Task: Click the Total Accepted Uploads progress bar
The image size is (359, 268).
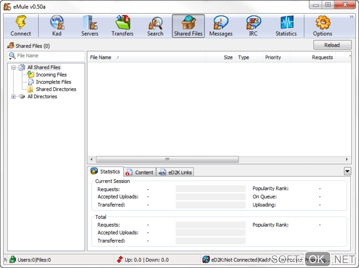Action: pos(210,233)
